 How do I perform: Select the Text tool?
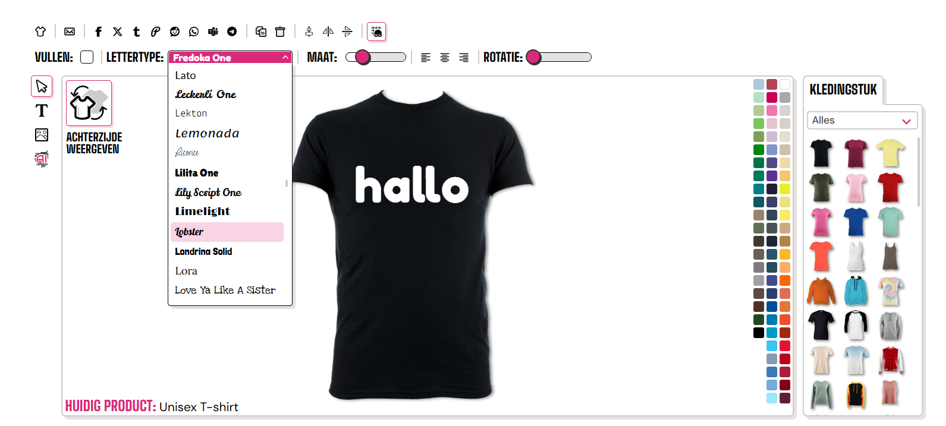click(42, 111)
